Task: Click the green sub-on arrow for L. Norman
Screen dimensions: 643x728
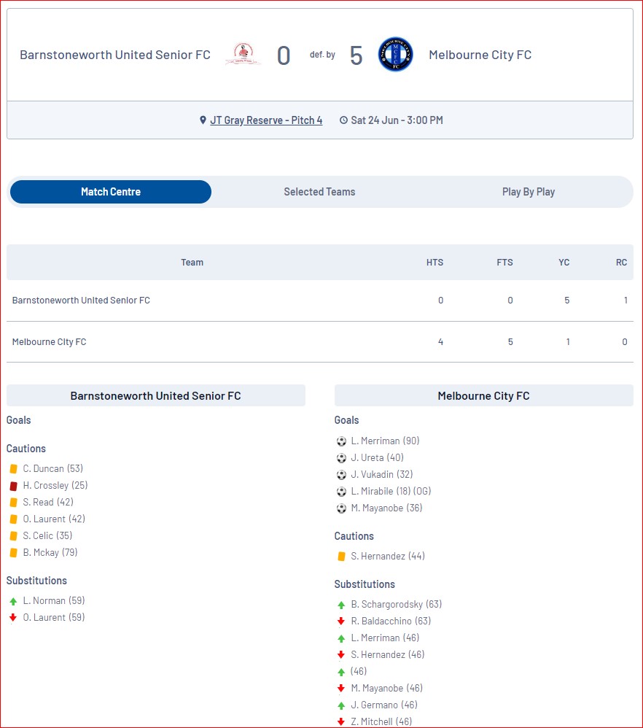Action: pyautogui.click(x=13, y=601)
